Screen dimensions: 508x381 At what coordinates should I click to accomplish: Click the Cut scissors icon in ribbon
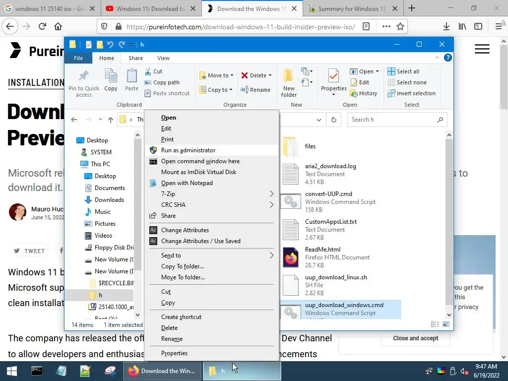pyautogui.click(x=148, y=71)
